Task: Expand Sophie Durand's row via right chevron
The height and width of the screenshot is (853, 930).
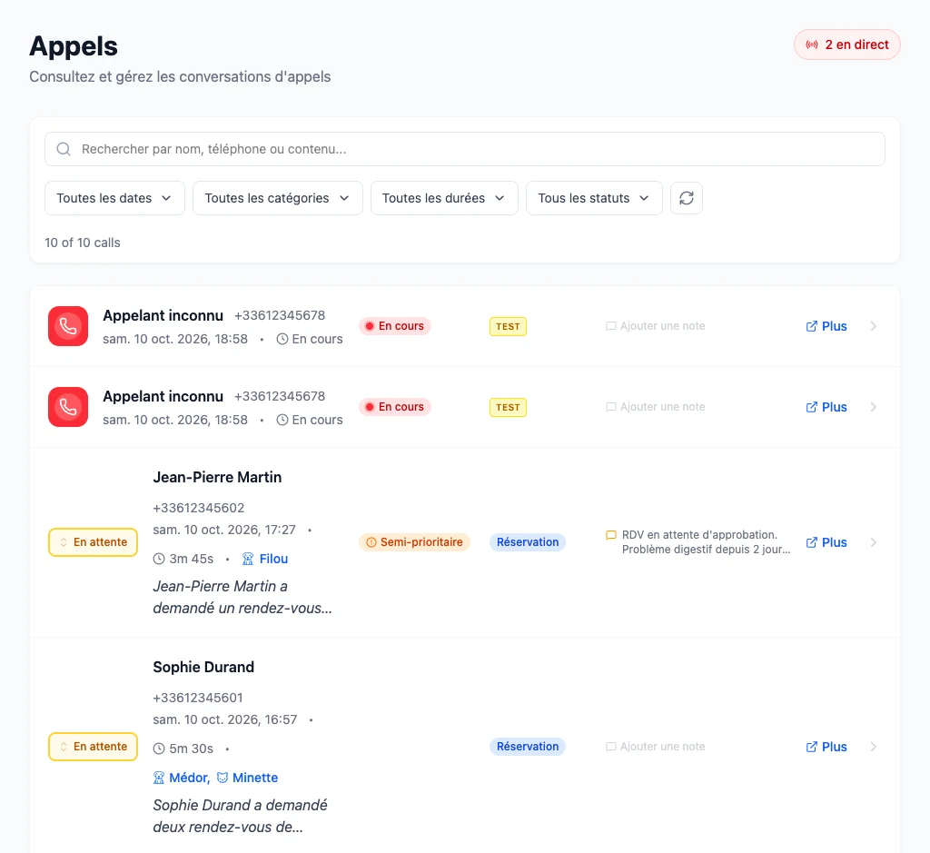Action: (x=873, y=747)
